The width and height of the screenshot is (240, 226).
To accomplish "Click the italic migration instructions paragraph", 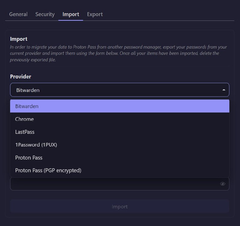I will tap(118, 53).
